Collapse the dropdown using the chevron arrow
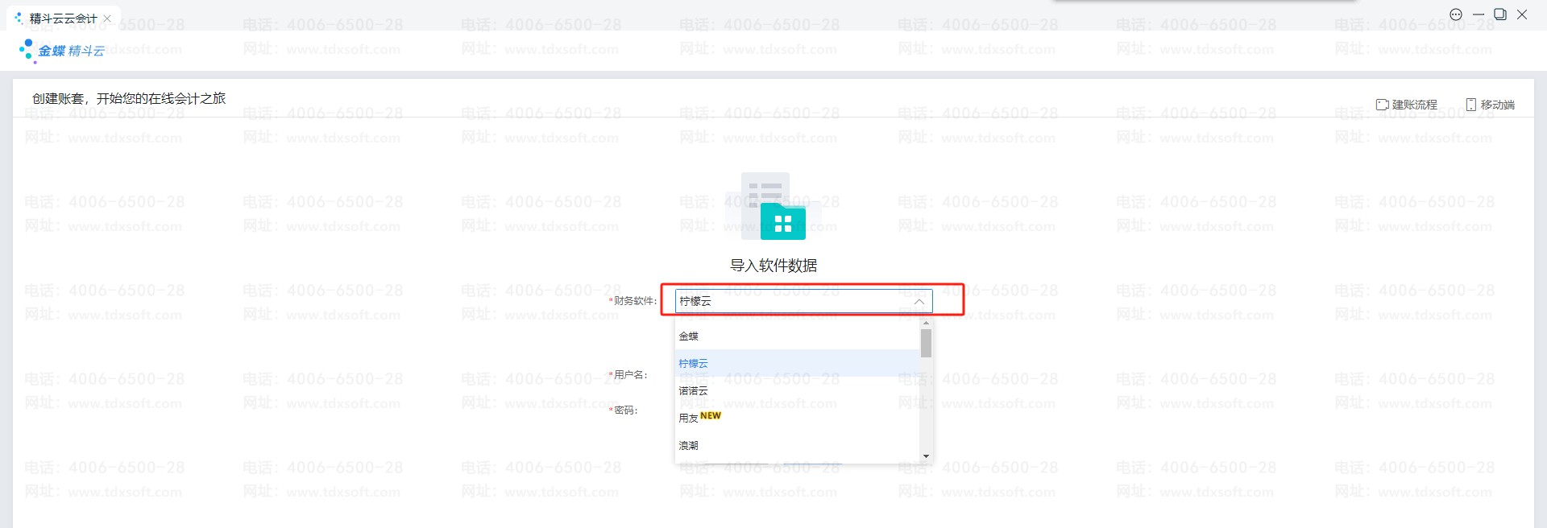Image resolution: width=1547 pixels, height=528 pixels. pos(919,301)
